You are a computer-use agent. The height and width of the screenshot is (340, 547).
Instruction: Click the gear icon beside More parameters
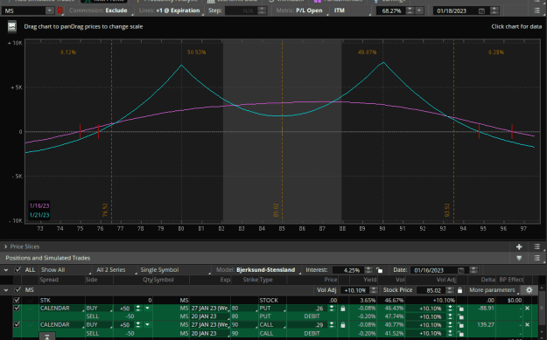pyautogui.click(x=529, y=290)
